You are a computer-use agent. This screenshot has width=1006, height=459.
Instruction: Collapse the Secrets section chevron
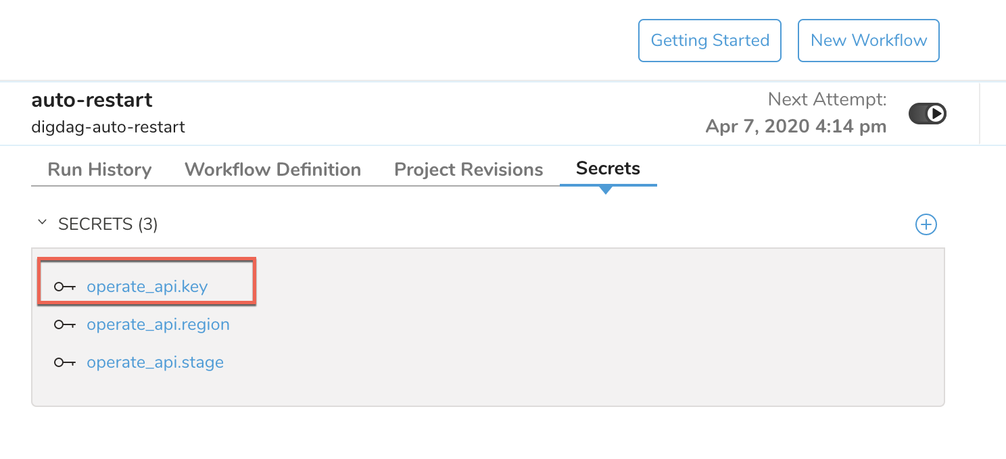[42, 222]
